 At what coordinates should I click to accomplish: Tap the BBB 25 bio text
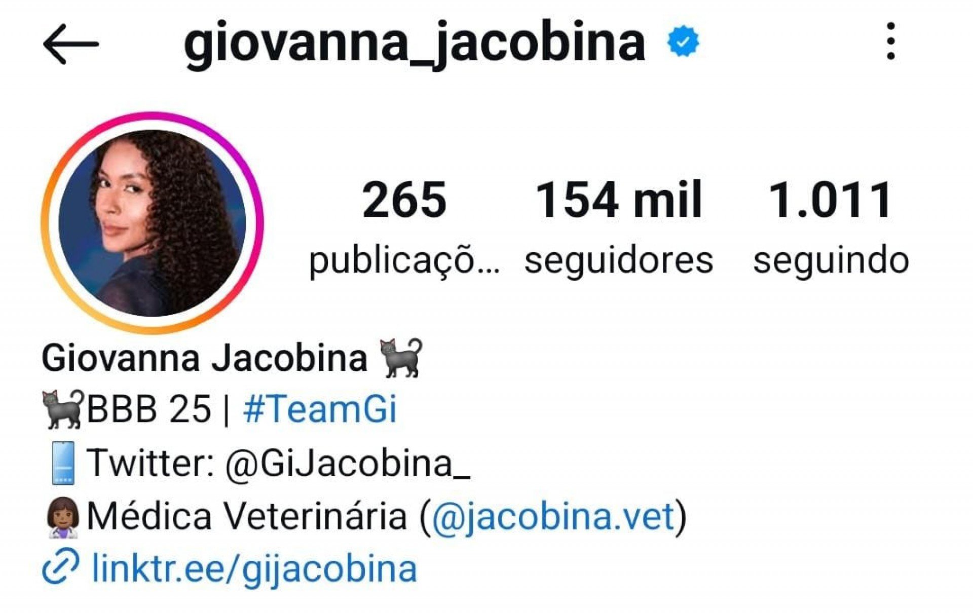coord(148,409)
